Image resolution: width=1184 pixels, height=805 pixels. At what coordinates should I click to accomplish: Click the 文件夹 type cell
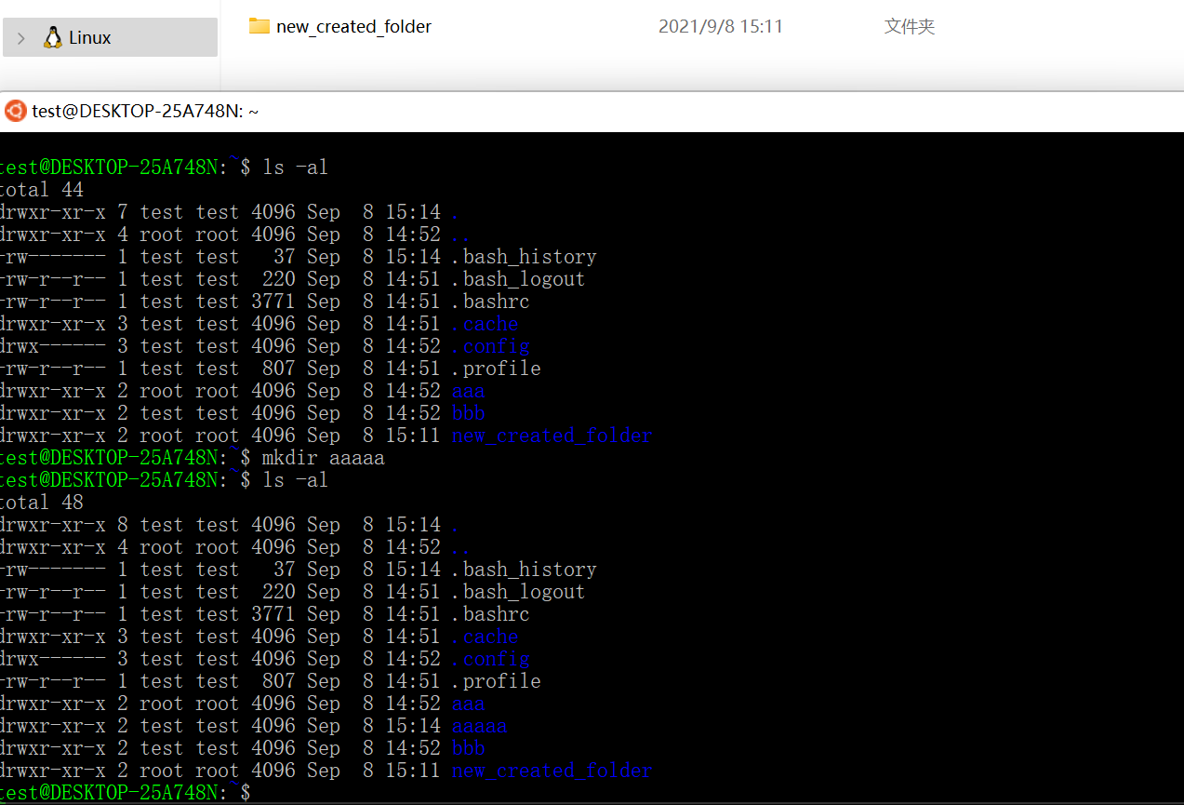910,27
